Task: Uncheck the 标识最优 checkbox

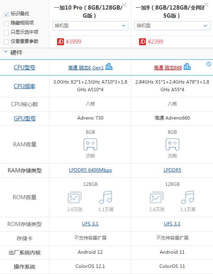Action: pos(6,14)
